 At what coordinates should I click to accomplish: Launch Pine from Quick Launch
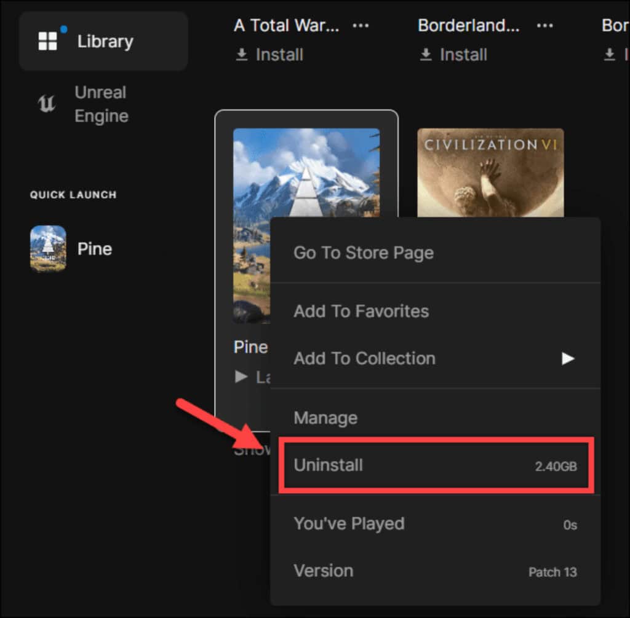74,248
